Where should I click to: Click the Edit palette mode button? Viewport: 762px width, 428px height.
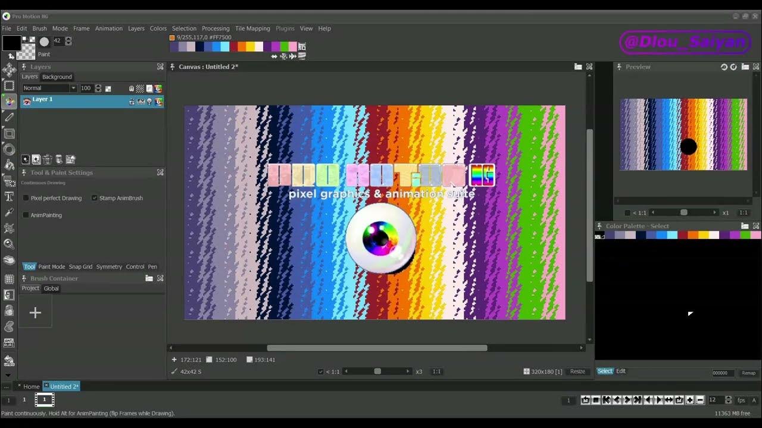(x=621, y=371)
